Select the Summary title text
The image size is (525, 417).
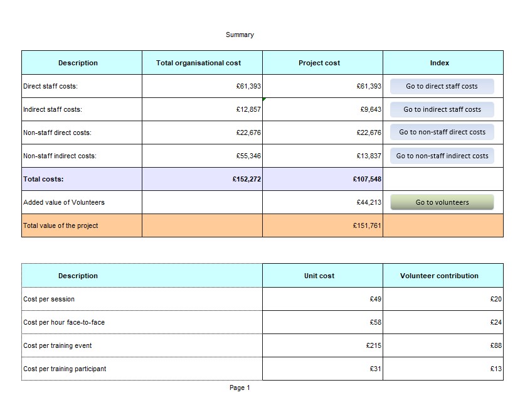[240, 35]
